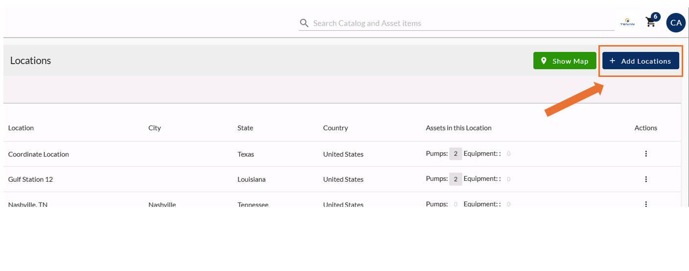Click the Show Map button
689x271 pixels.
565,61
